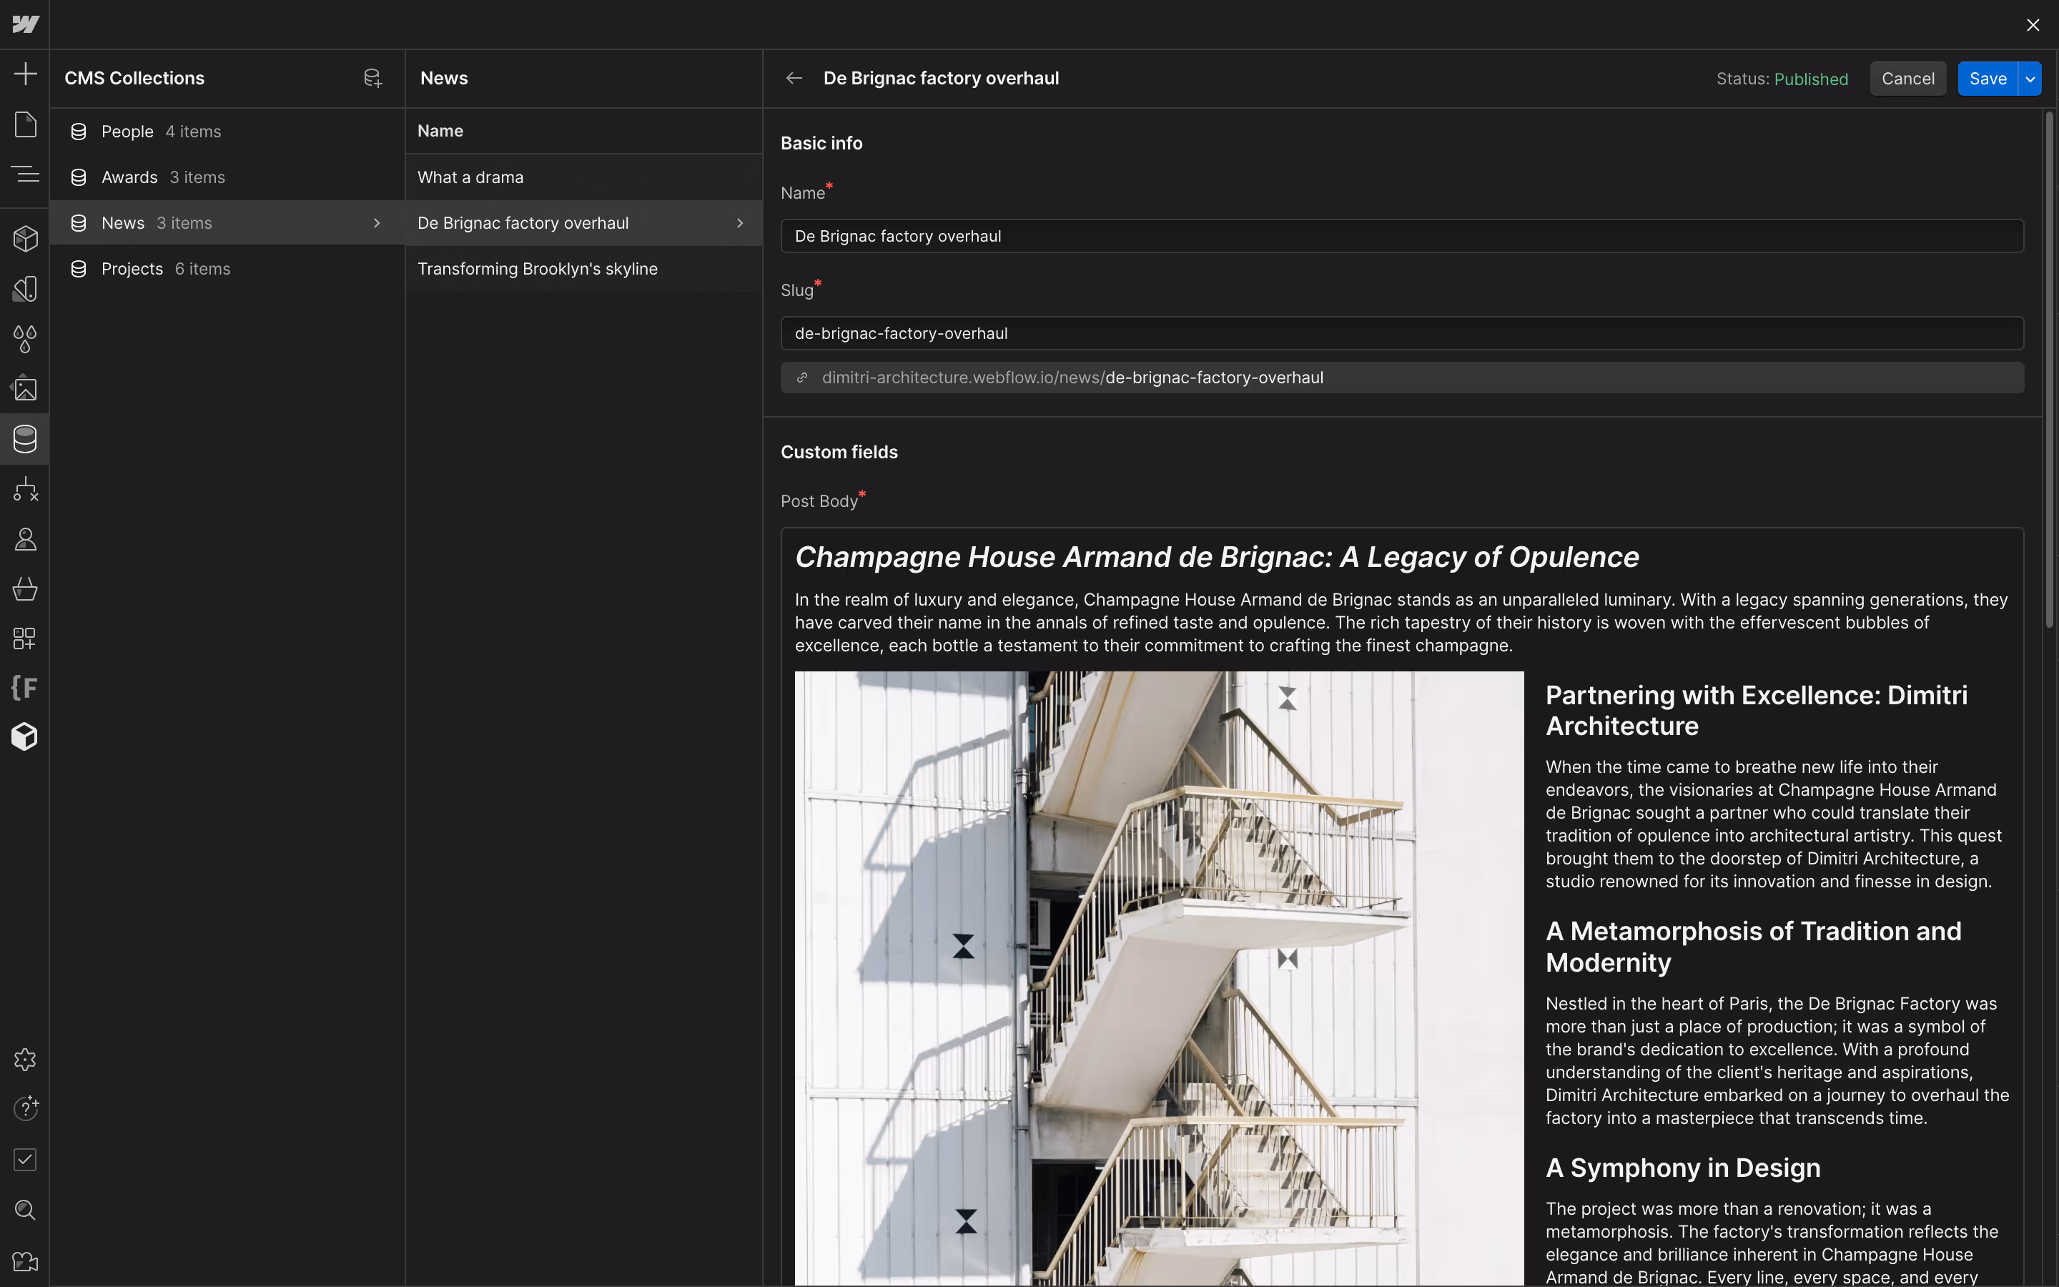Open the Site users panel

coord(25,538)
